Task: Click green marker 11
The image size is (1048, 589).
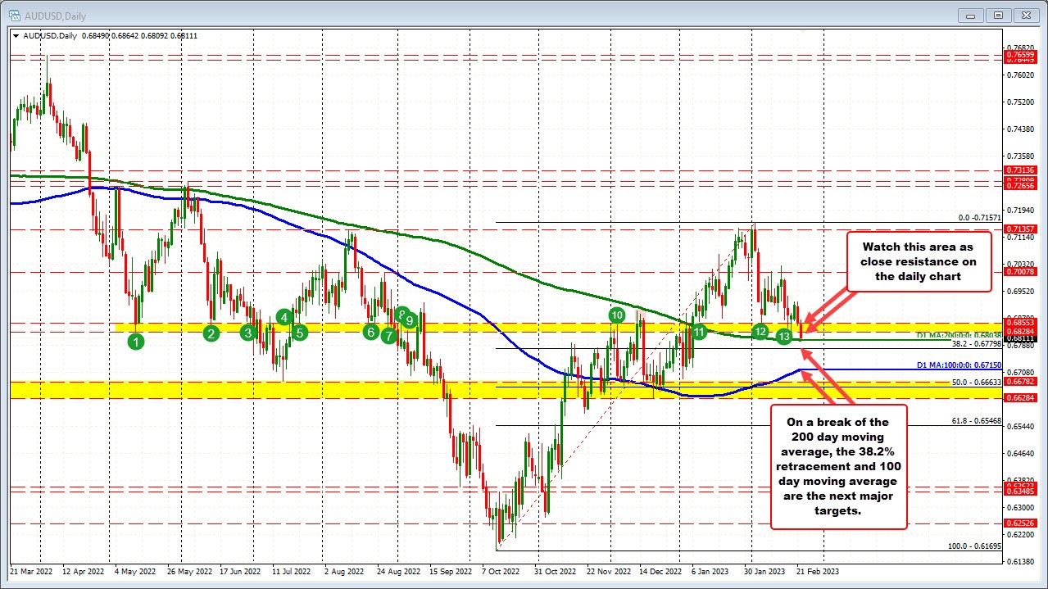Action: [x=699, y=333]
